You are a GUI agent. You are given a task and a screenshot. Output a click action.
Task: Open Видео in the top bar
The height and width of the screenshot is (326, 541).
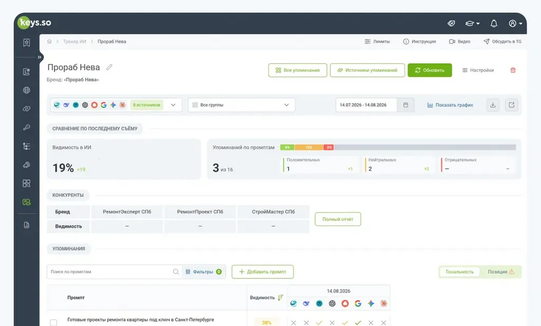pos(460,41)
